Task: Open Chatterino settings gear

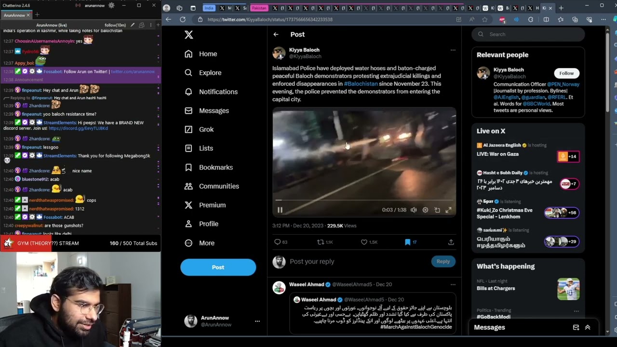Action: tap(111, 5)
